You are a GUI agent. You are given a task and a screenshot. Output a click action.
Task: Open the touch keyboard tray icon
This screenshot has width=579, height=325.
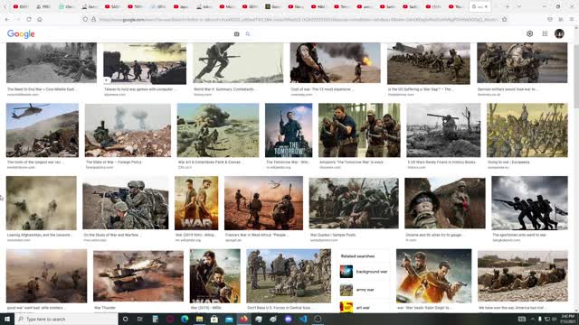[x=522, y=319]
